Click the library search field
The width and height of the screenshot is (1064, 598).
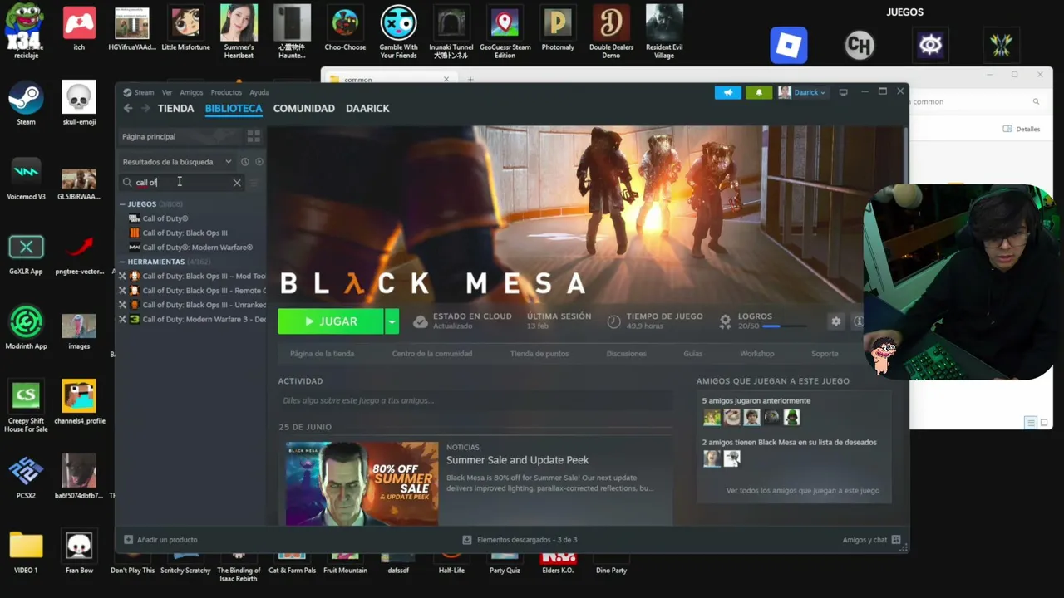click(182, 183)
